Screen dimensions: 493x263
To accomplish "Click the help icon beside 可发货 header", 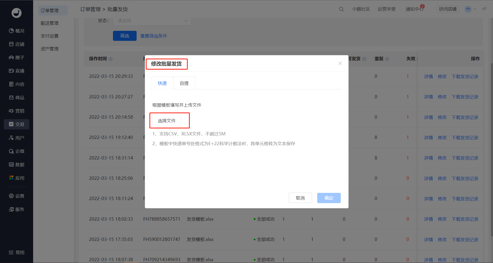I will [x=364, y=59].
